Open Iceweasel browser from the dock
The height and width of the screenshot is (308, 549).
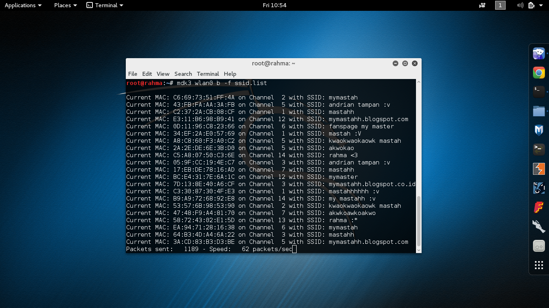click(539, 53)
